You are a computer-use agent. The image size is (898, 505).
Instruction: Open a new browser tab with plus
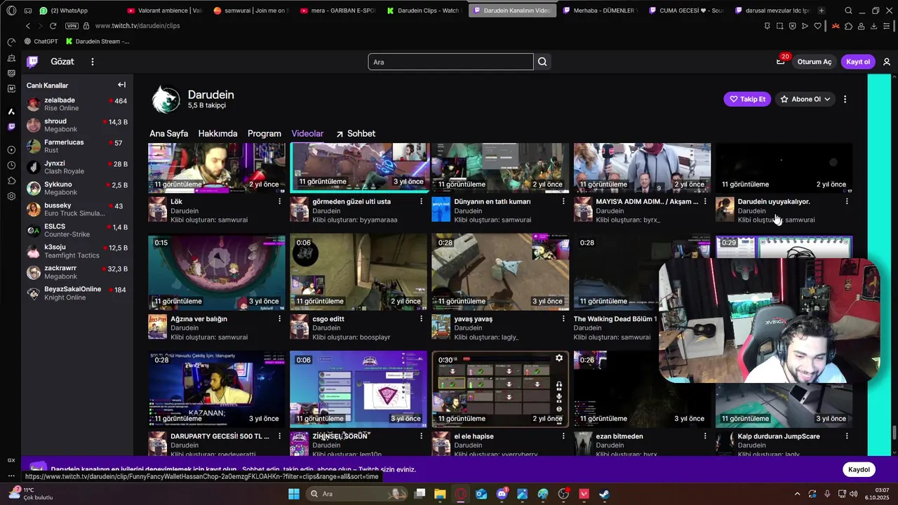click(x=822, y=11)
